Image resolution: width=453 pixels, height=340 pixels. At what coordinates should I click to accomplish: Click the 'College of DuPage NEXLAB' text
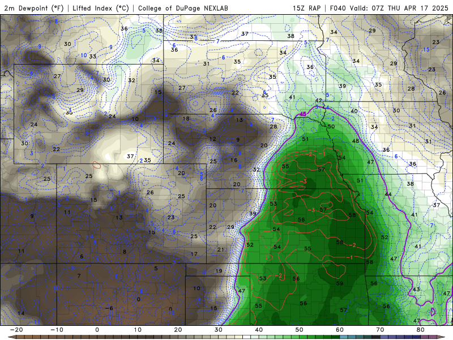click(x=183, y=8)
